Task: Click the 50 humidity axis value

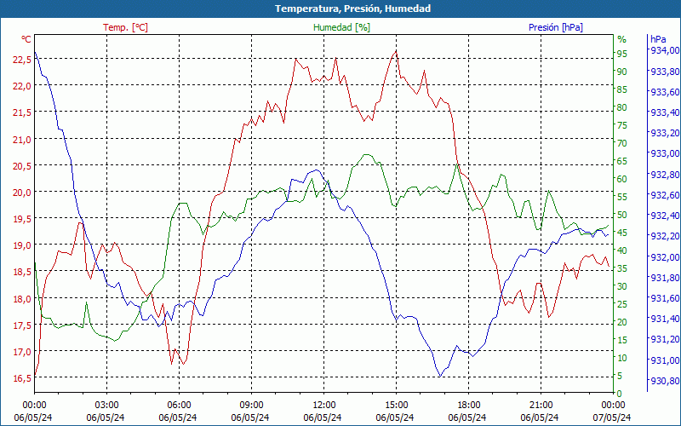Action: click(x=622, y=215)
